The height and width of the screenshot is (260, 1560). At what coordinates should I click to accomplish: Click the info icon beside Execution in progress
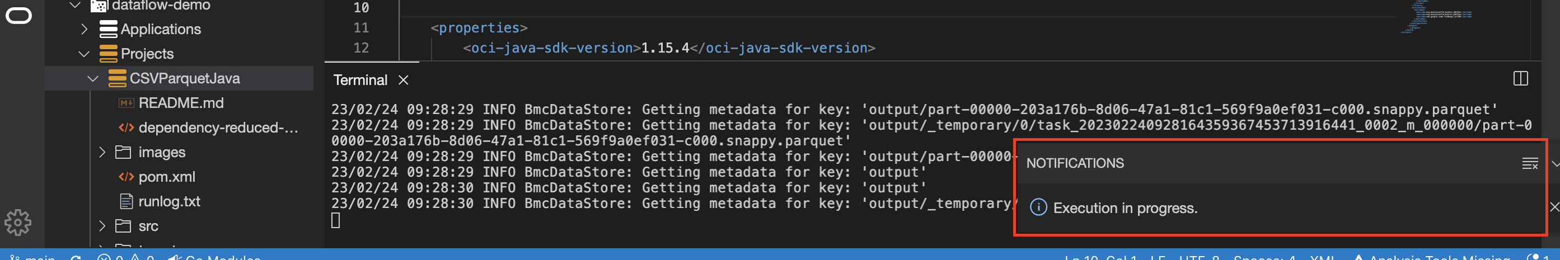(x=1038, y=207)
